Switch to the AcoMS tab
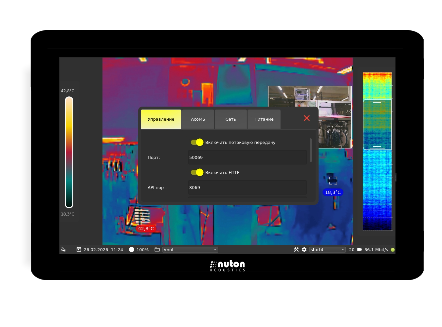The height and width of the screenshot is (327, 442). pyautogui.click(x=198, y=119)
